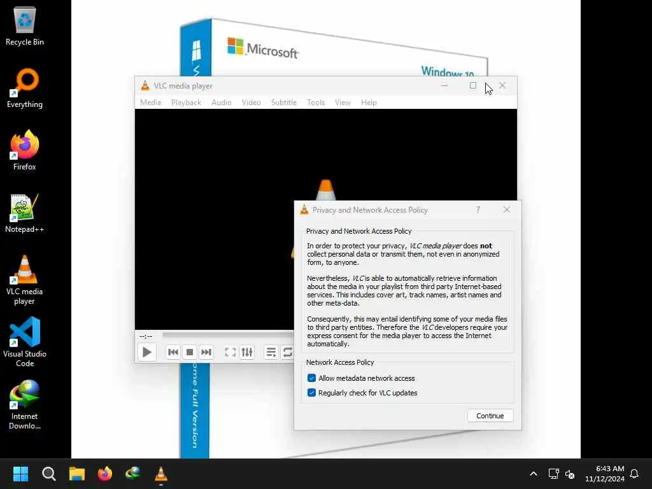Click the muted volume tray icon
The width and height of the screenshot is (652, 489).
570,474
